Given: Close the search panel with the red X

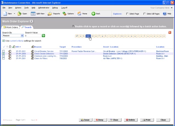Looking at the screenshot, I should click(x=170, y=32).
